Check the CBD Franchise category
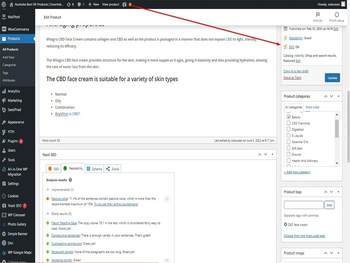350x263 pixels. pos(288,123)
